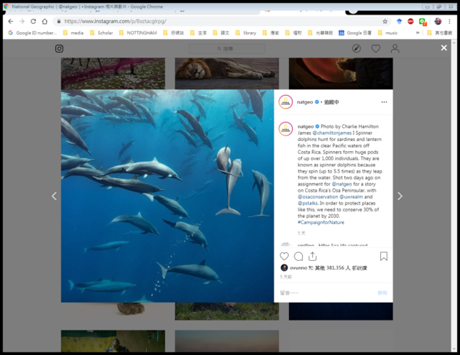The height and width of the screenshot is (355, 460).
Task: Open the media bookmark folder
Action: (74, 33)
